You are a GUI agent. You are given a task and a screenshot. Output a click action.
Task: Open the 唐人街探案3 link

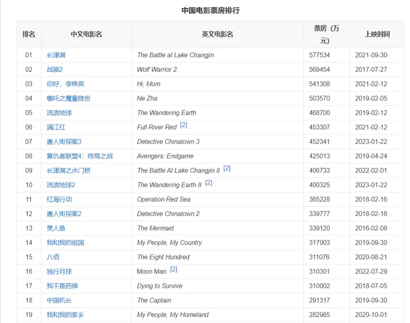(x=64, y=141)
